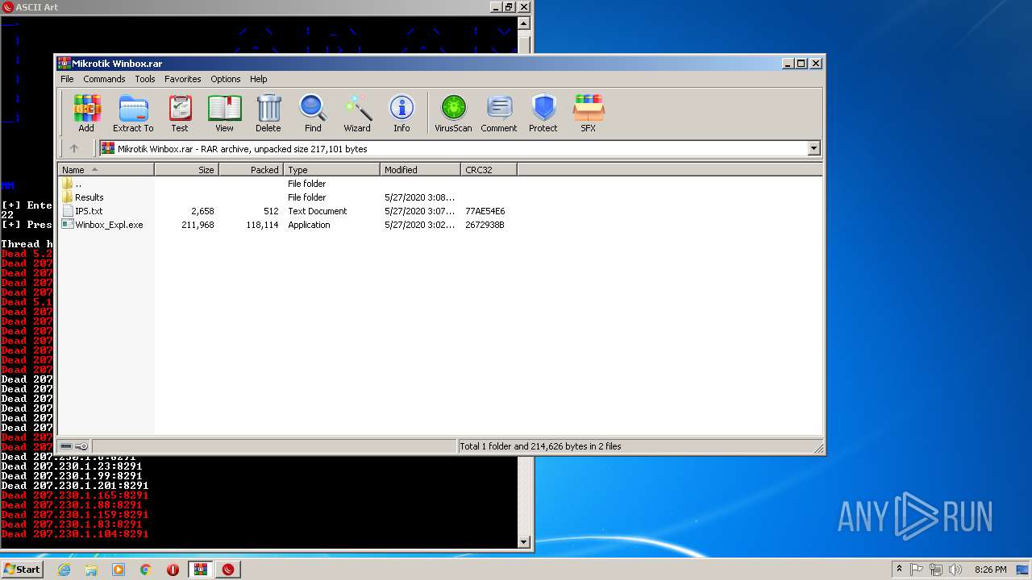This screenshot has width=1032, height=580.
Task: Sort by Modified column header
Action: coord(421,170)
